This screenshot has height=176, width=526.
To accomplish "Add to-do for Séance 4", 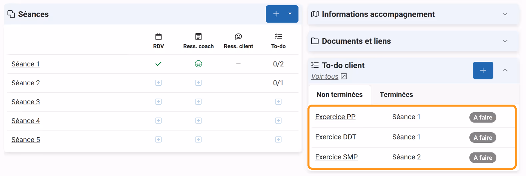I will point(278,121).
